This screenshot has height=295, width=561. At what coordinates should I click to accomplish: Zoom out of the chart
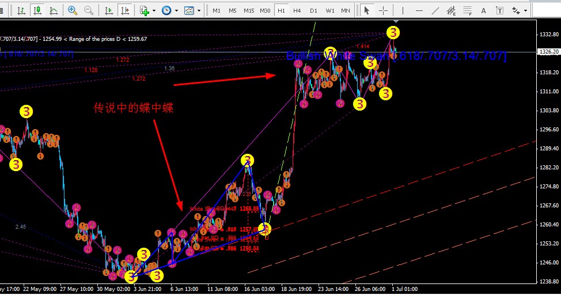(x=89, y=11)
